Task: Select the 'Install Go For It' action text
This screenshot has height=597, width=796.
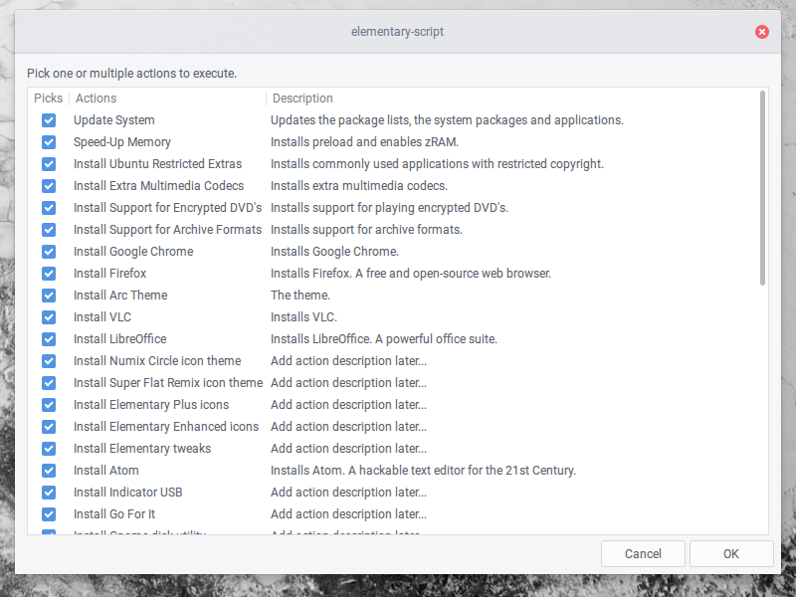Action: [114, 514]
